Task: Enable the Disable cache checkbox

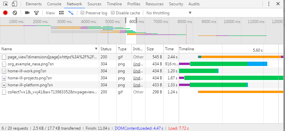Action: point(113,13)
